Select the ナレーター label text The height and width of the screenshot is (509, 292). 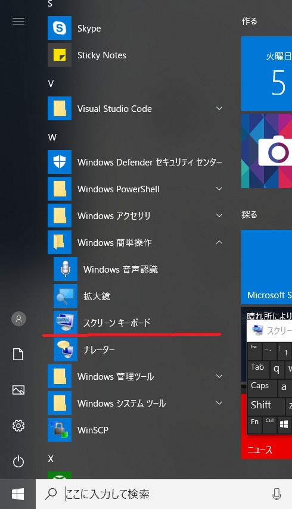pos(99,349)
